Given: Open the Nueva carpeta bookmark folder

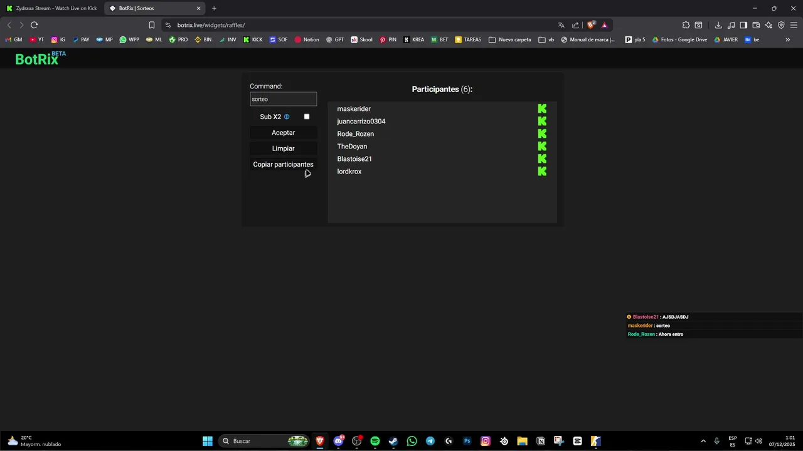Looking at the screenshot, I should click(x=510, y=39).
